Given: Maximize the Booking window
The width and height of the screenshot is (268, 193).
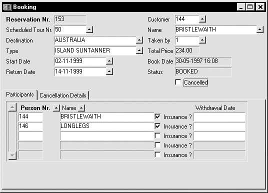Looking at the screenshot, I should (250, 7).
